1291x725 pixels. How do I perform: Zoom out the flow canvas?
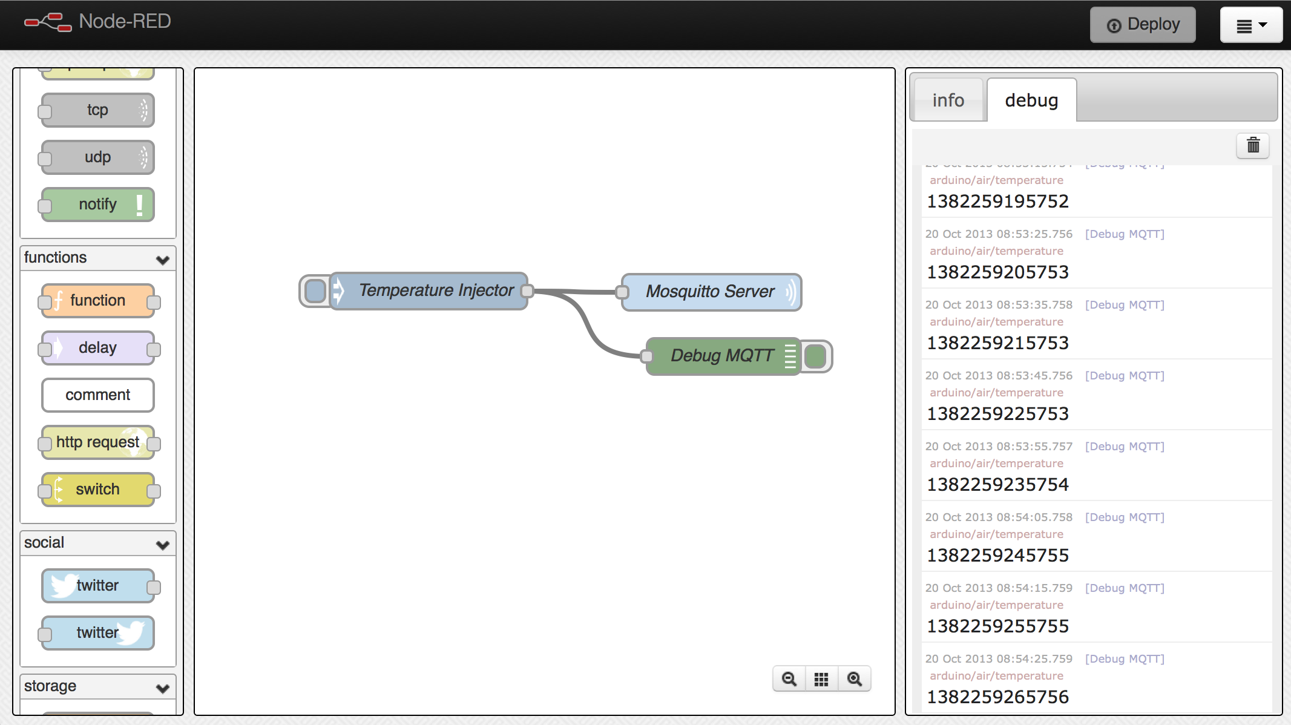789,679
